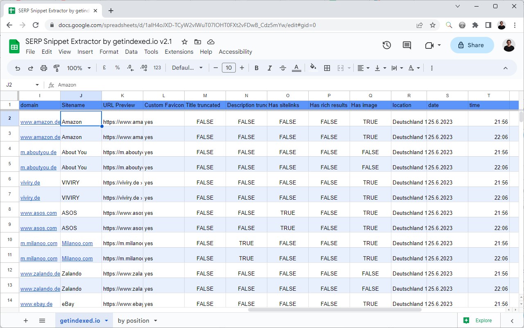Screen dimensions: 524x328
Task: Open text wrapping dropdown
Action: pyautogui.click(x=397, y=68)
